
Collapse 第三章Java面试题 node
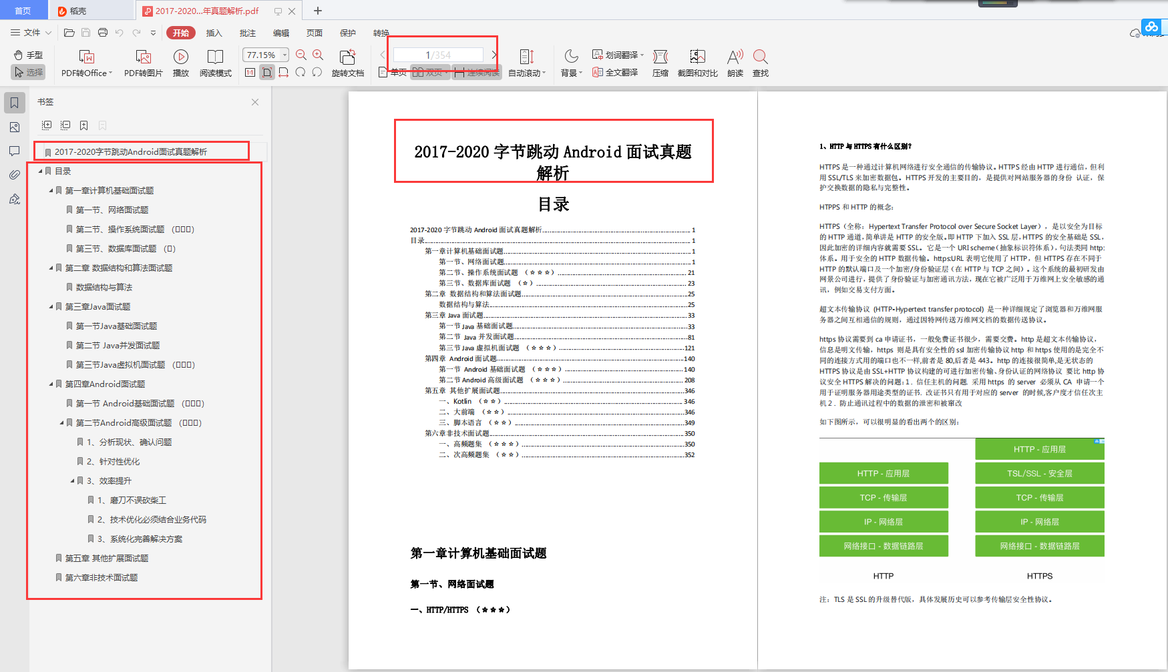tap(51, 306)
